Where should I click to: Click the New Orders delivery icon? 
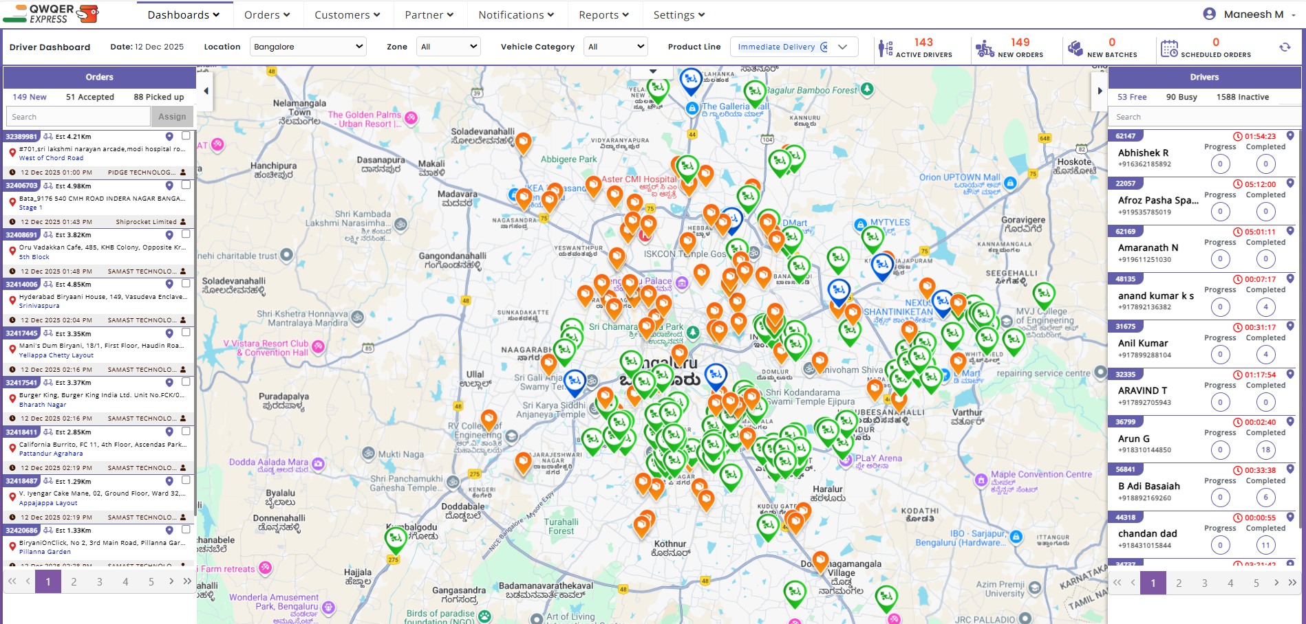pyautogui.click(x=985, y=48)
